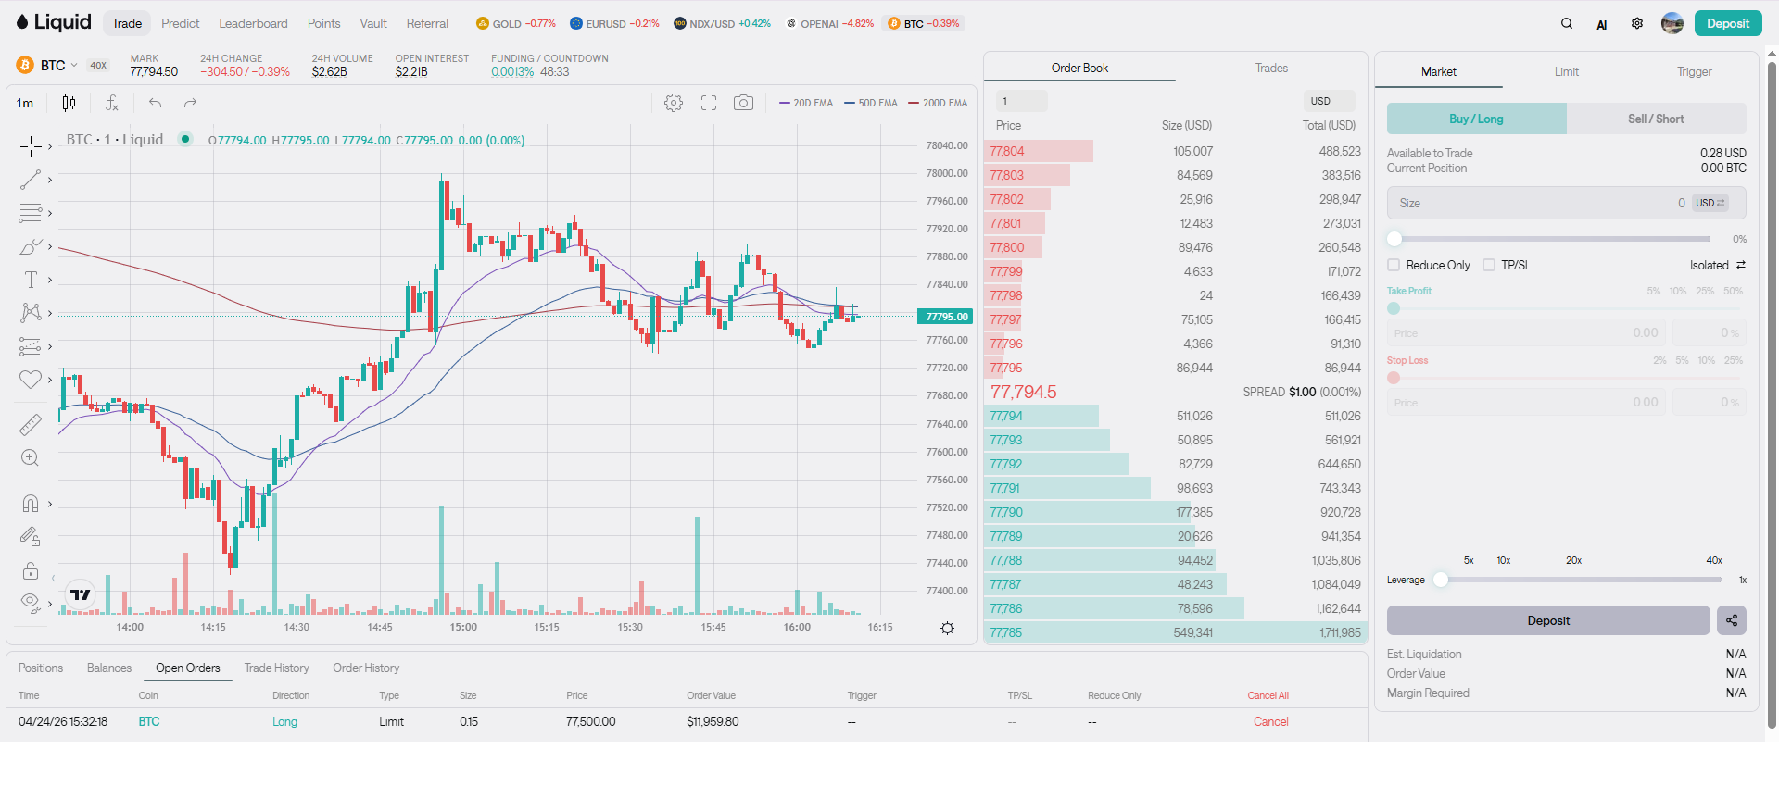Switch to the Trade History tab
Viewport: 1779px width, 787px height.
coord(276,668)
